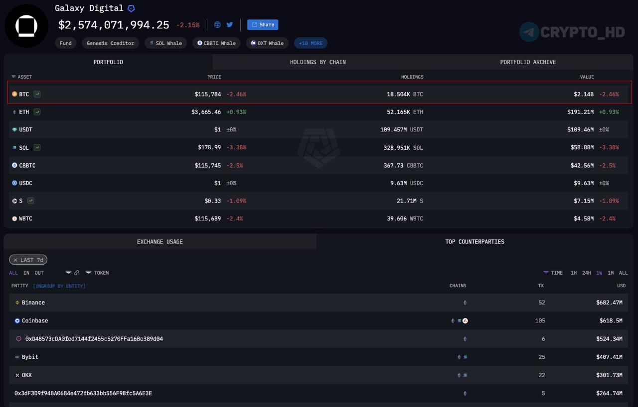Open the EXCHANGE USAGE tab
This screenshot has width=638, height=407.
tap(160, 242)
